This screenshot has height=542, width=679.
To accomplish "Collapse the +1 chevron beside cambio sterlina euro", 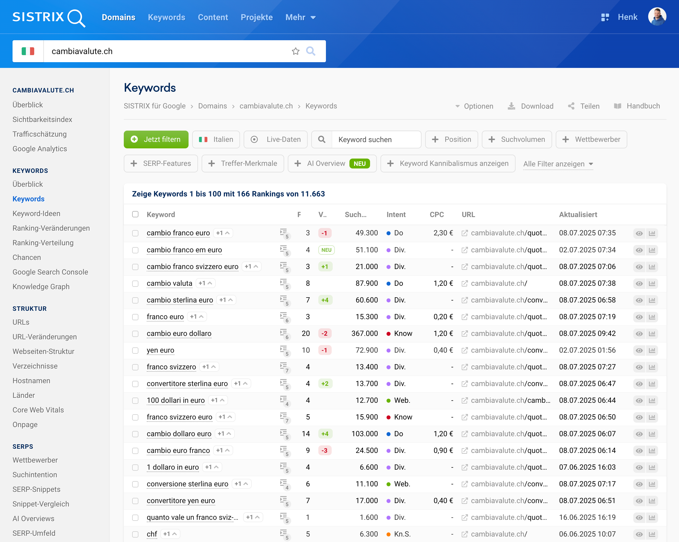I will [x=231, y=300].
